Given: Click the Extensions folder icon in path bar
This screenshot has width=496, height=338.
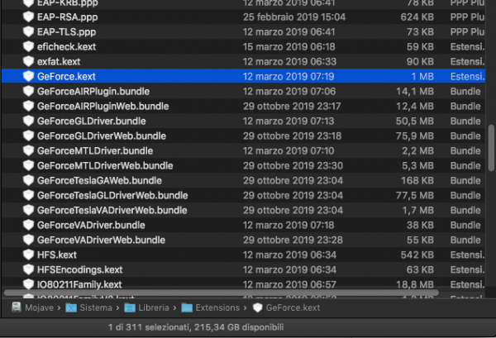Looking at the screenshot, I should [187, 307].
